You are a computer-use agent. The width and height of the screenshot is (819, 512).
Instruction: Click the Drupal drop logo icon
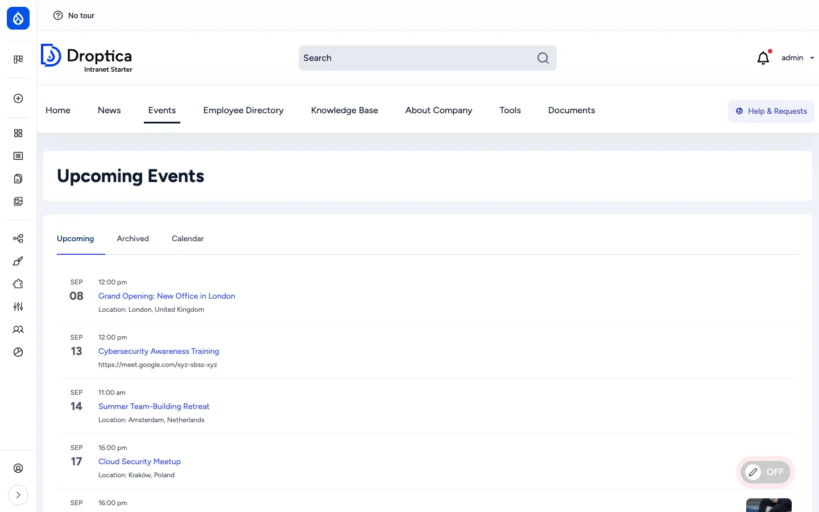click(18, 18)
